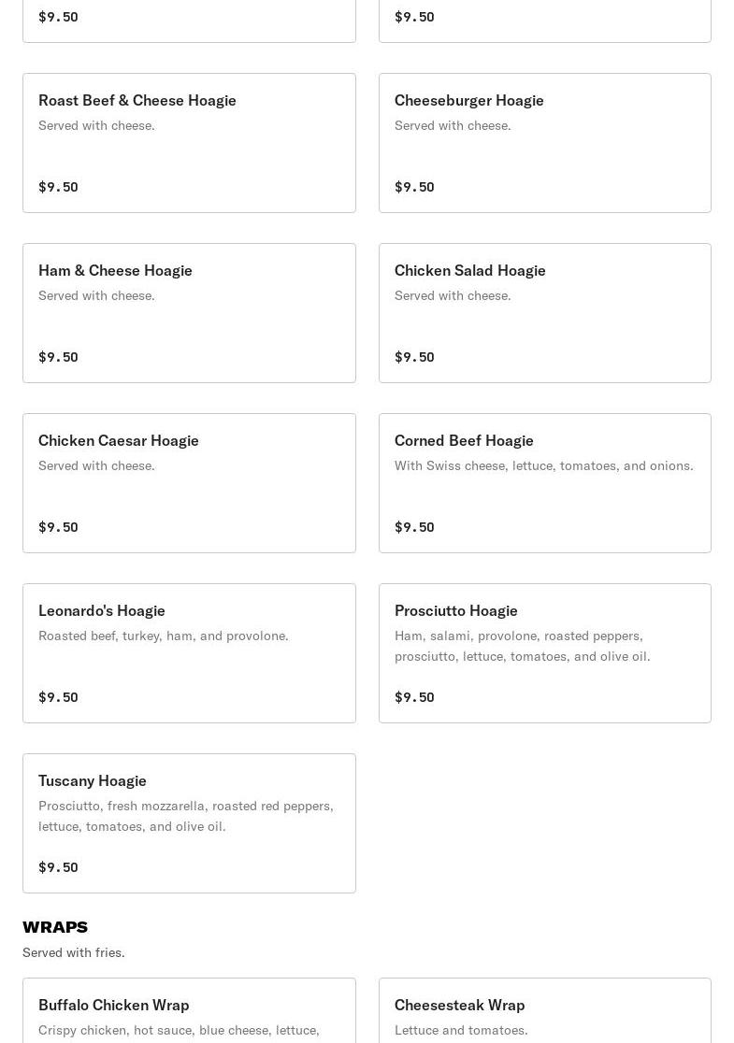Choose the Chicken Salad Hoagie card
The height and width of the screenshot is (1043, 734).
click(544, 313)
